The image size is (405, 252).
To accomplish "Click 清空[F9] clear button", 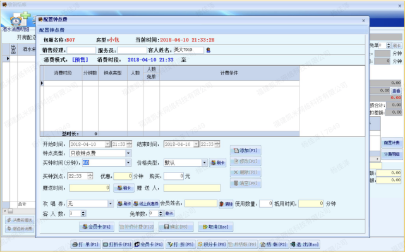I will pos(245,183).
